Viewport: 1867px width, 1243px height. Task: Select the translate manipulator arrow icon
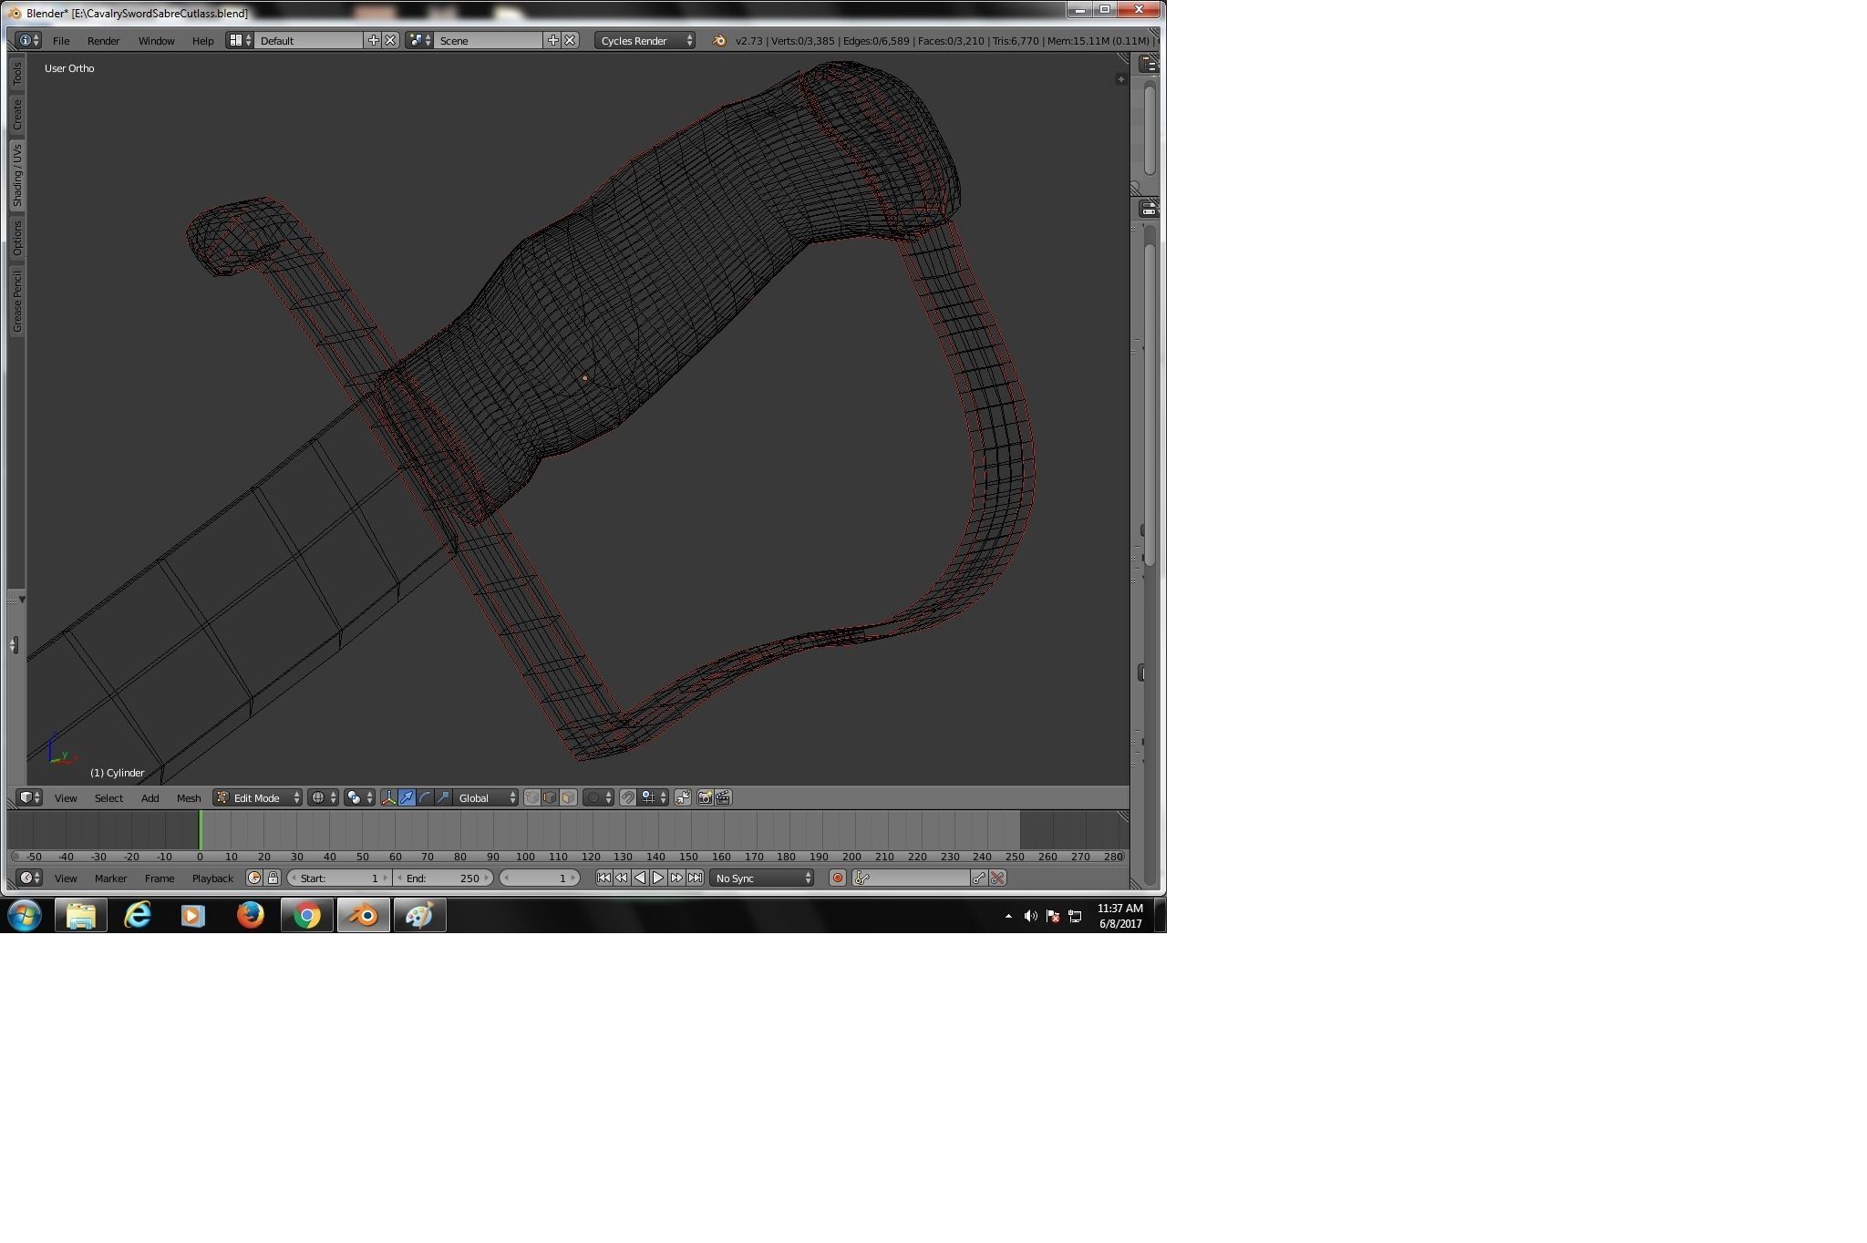407,797
